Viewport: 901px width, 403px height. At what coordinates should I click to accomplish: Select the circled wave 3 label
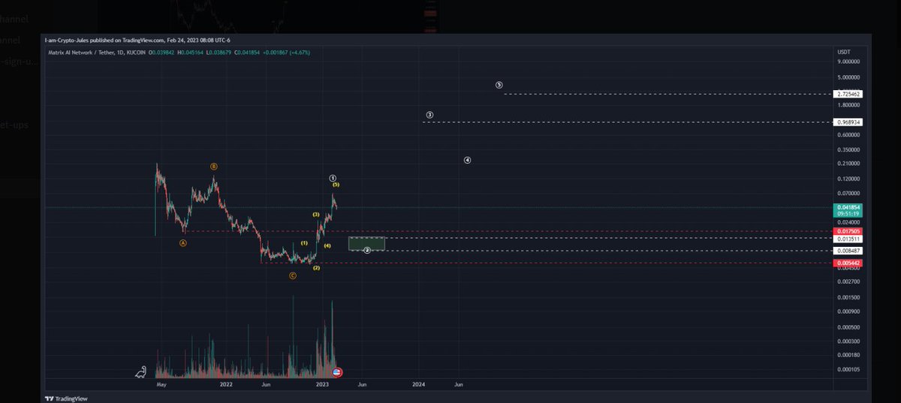(x=429, y=115)
